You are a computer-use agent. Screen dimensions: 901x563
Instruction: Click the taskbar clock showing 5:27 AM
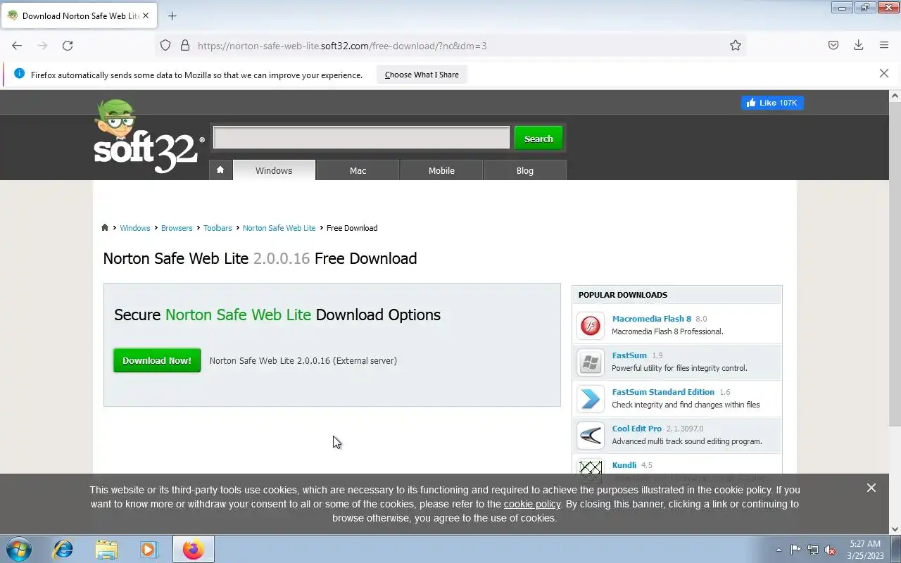[x=865, y=550]
